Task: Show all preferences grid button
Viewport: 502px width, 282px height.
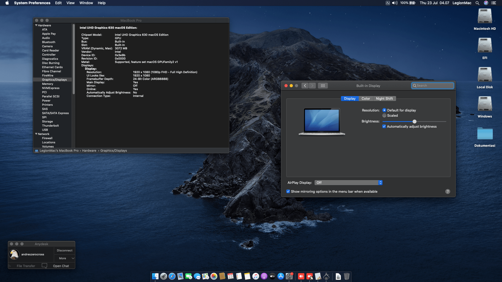Action: [x=323, y=86]
